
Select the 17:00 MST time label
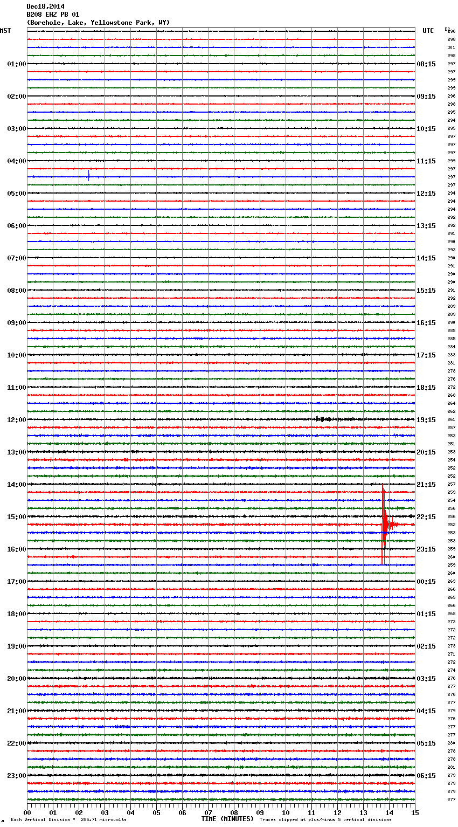[17, 582]
